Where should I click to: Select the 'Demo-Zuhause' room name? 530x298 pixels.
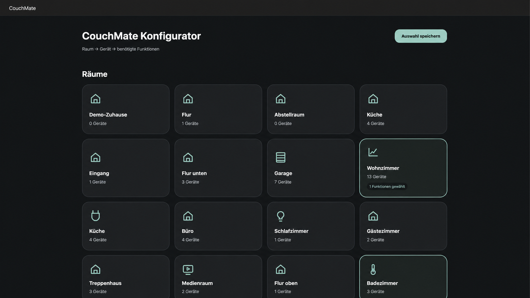click(x=108, y=115)
